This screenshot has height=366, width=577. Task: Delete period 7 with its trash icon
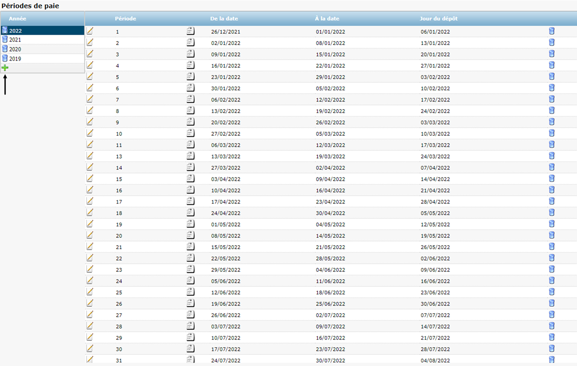(552, 99)
